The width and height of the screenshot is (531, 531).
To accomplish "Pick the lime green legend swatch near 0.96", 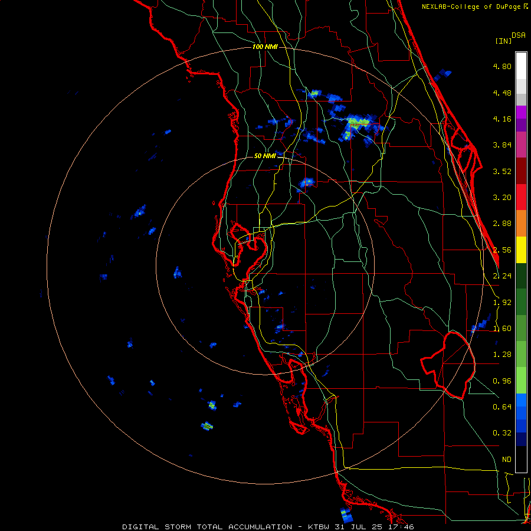I will (521, 381).
